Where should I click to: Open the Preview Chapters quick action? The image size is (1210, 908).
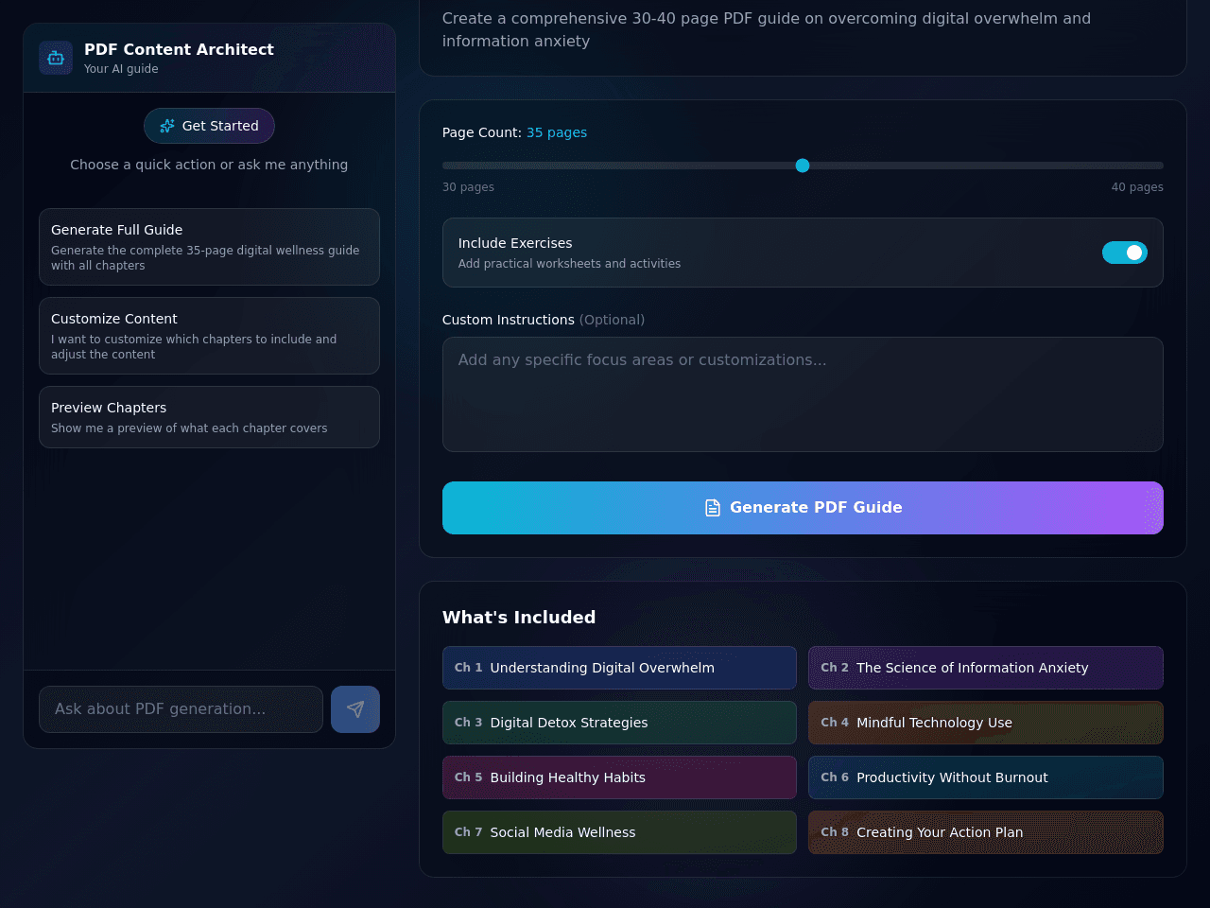point(209,417)
